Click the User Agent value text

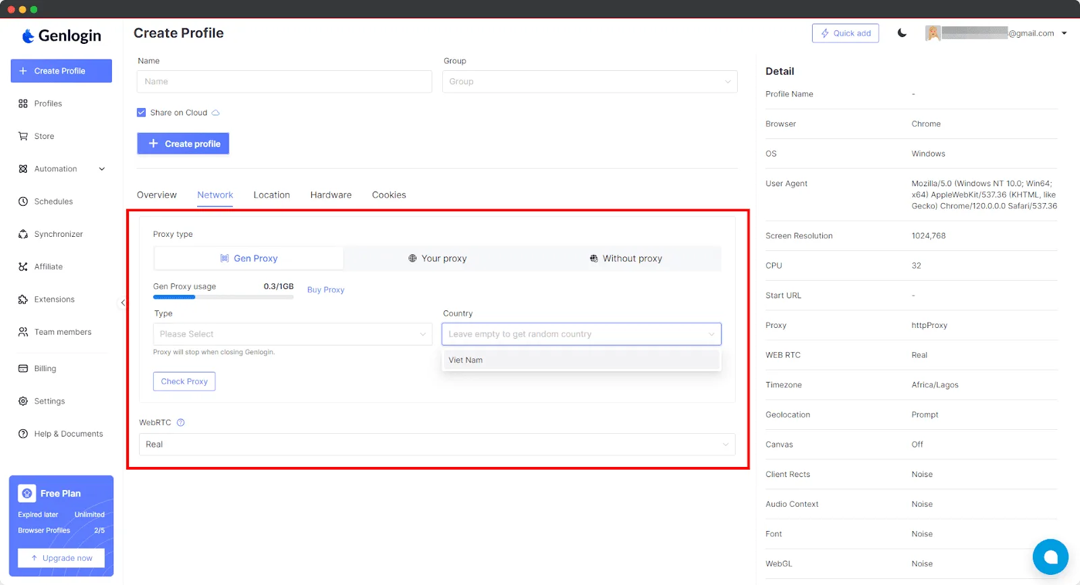(984, 195)
